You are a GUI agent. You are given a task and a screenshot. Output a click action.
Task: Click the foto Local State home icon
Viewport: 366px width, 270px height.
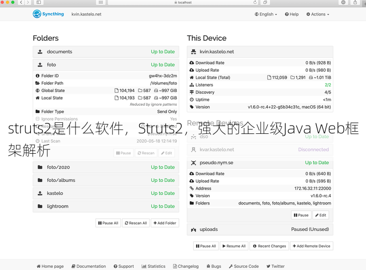38,98
